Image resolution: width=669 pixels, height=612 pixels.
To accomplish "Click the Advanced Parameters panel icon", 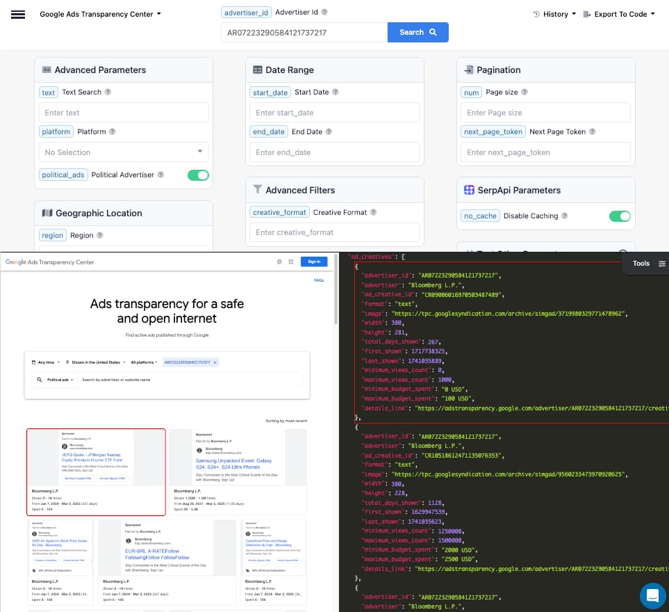I will point(47,70).
